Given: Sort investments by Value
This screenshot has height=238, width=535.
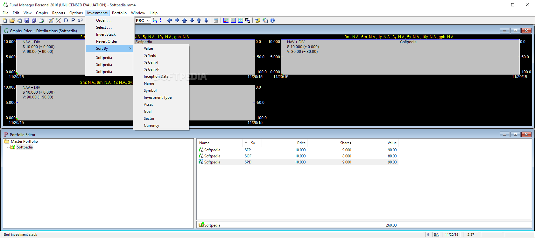Looking at the screenshot, I should click(161, 48).
